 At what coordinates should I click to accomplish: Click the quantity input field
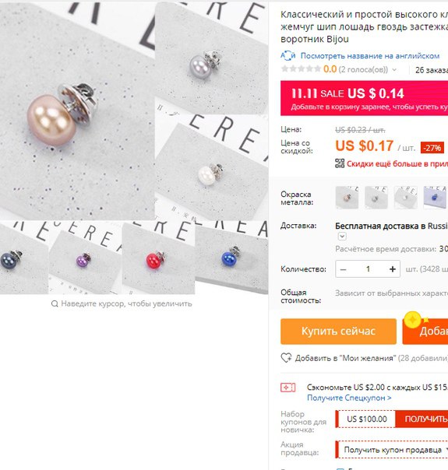tap(368, 269)
